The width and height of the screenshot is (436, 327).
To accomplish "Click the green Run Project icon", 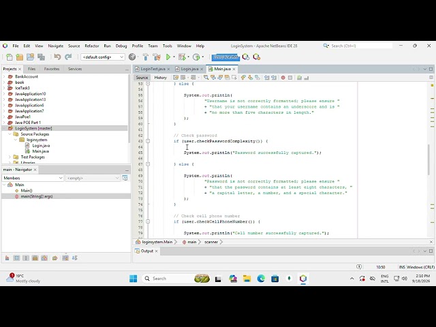I will pyautogui.click(x=168, y=57).
